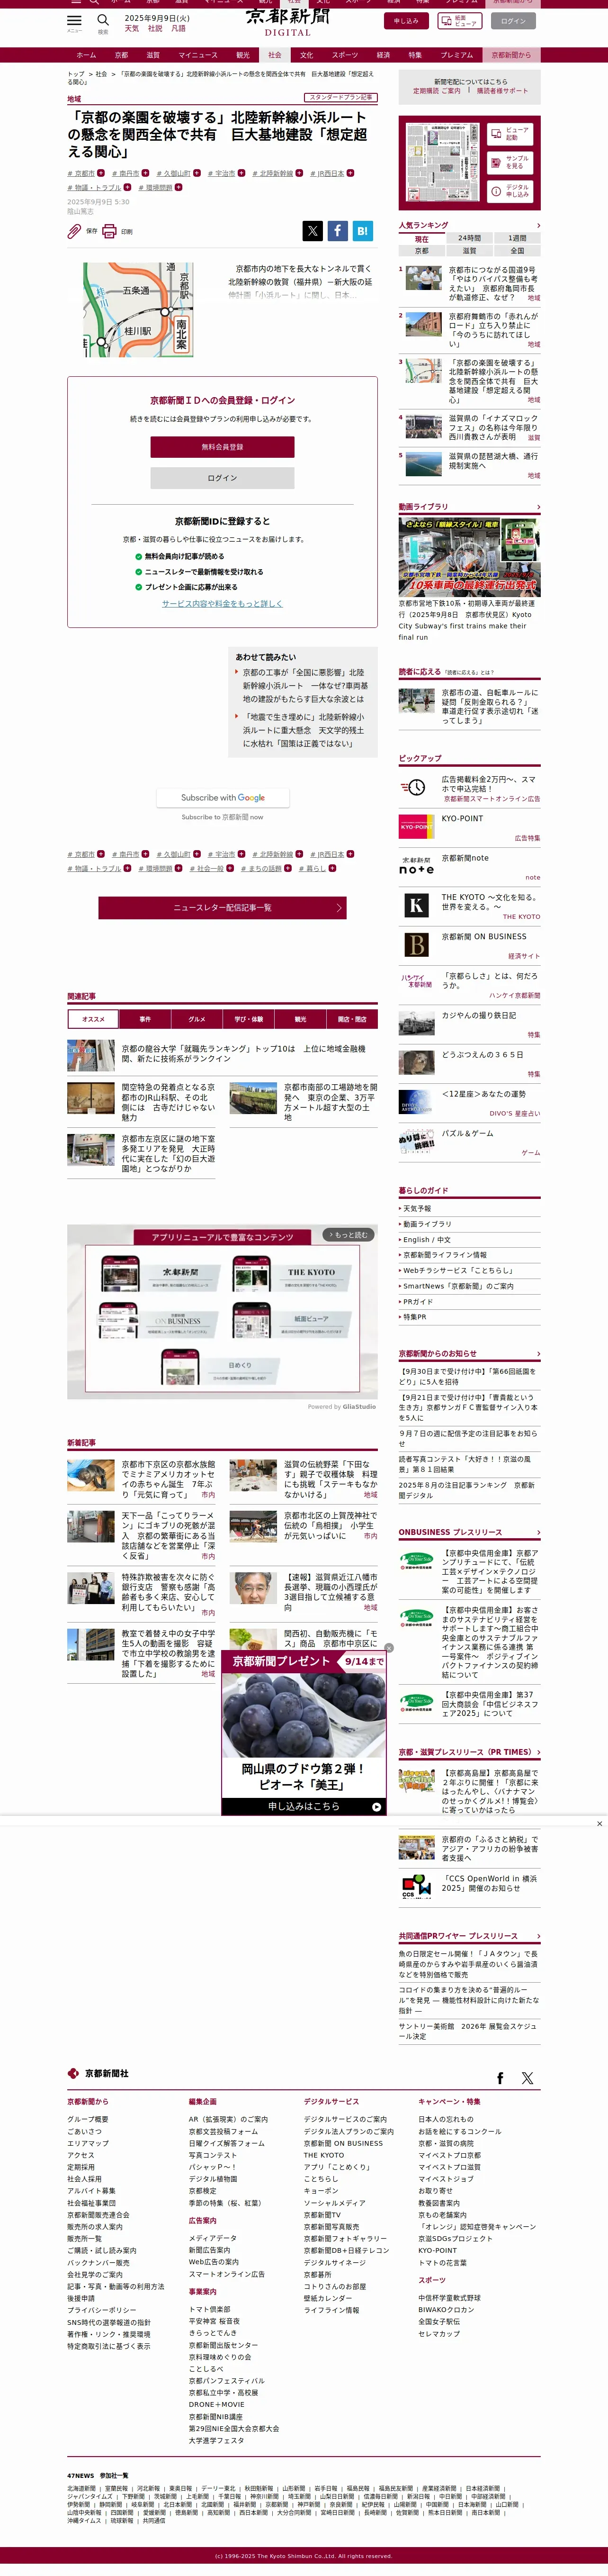Screen dimensions: 608x2576
Task: Click the printer icon
Action: pyautogui.click(x=109, y=231)
